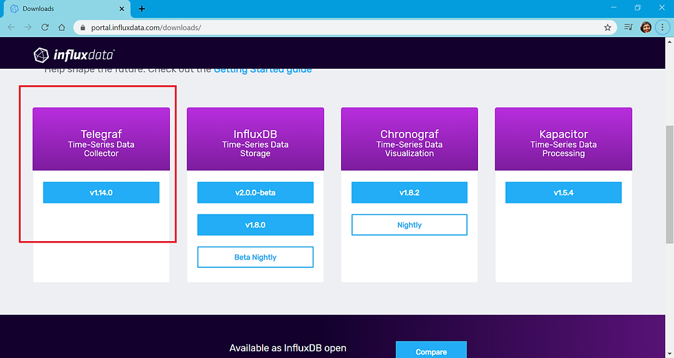674x358 pixels.
Task: Reload the page with the refresh icon
Action: [x=45, y=27]
